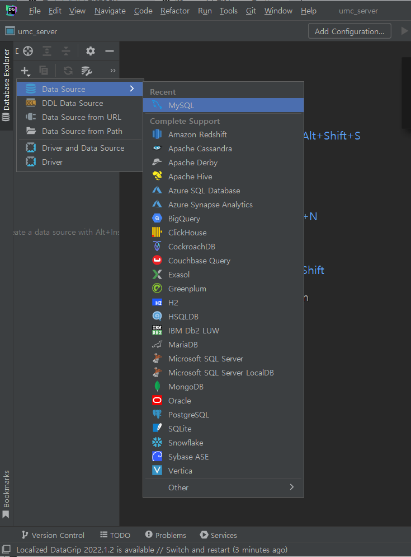This screenshot has width=411, height=557.
Task: Click the plus New button
Action: coord(25,71)
